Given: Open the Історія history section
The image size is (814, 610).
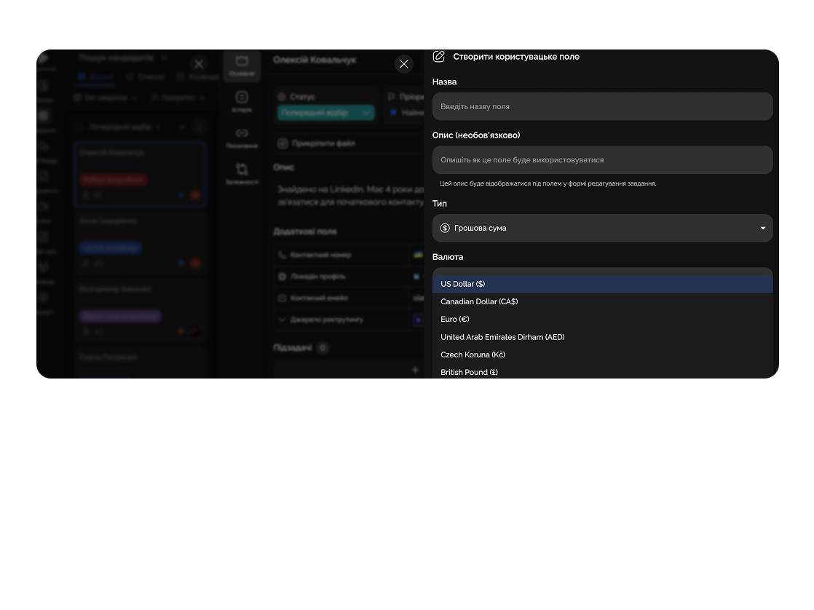Looking at the screenshot, I should click(242, 101).
